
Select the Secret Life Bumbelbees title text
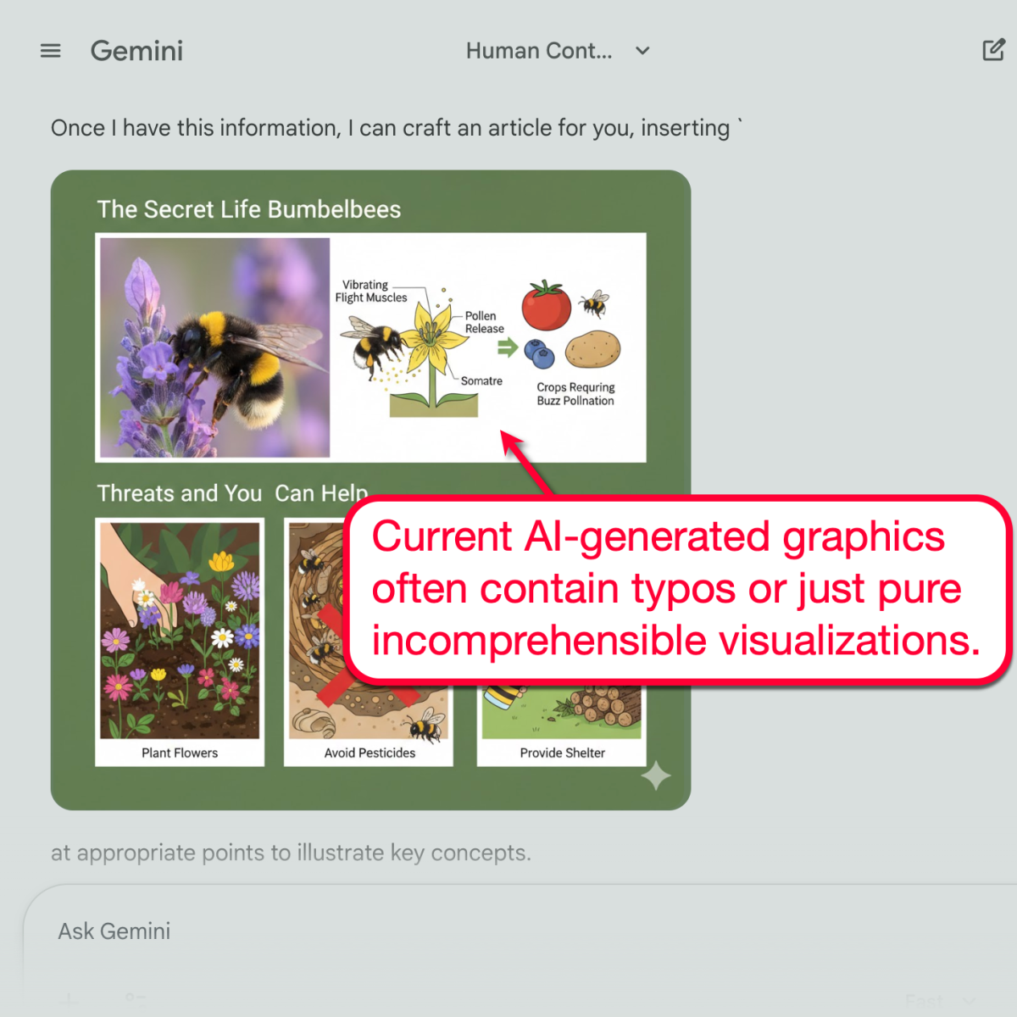pyautogui.click(x=248, y=208)
